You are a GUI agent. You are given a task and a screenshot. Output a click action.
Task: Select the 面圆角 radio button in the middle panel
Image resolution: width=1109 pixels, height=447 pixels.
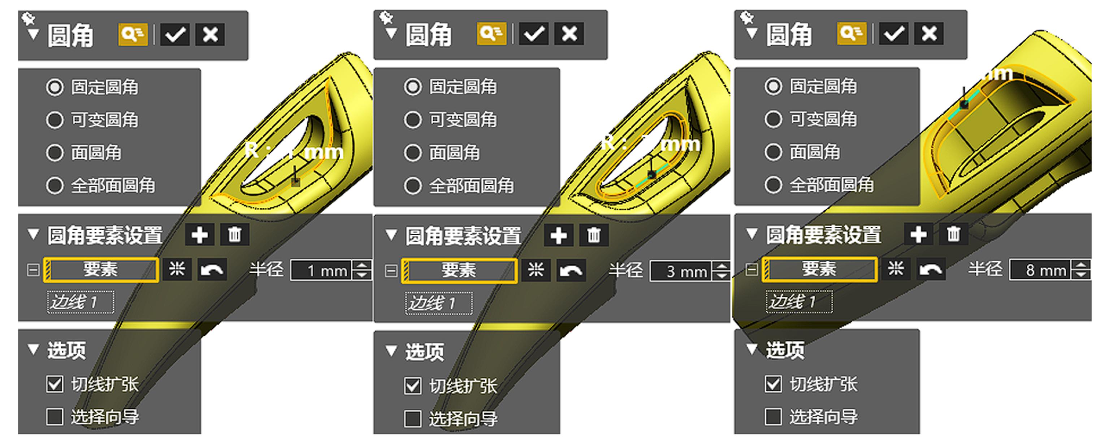pos(413,152)
